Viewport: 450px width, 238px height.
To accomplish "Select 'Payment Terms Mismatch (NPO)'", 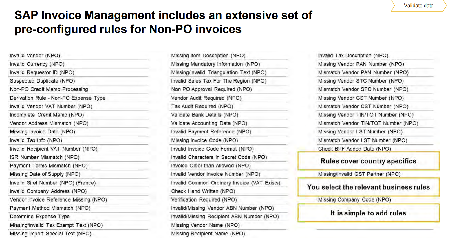I will (x=49, y=165).
